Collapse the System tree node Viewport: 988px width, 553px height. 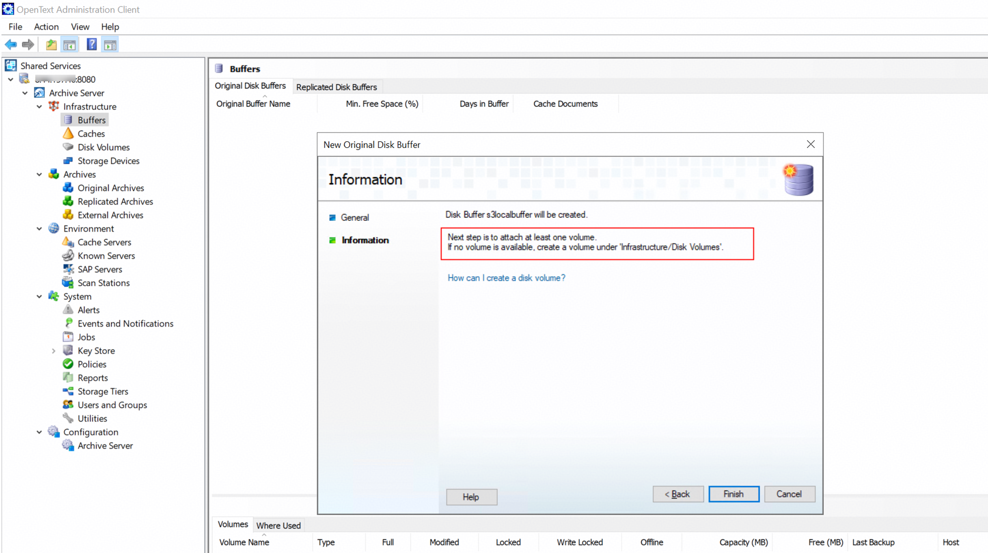(x=39, y=296)
